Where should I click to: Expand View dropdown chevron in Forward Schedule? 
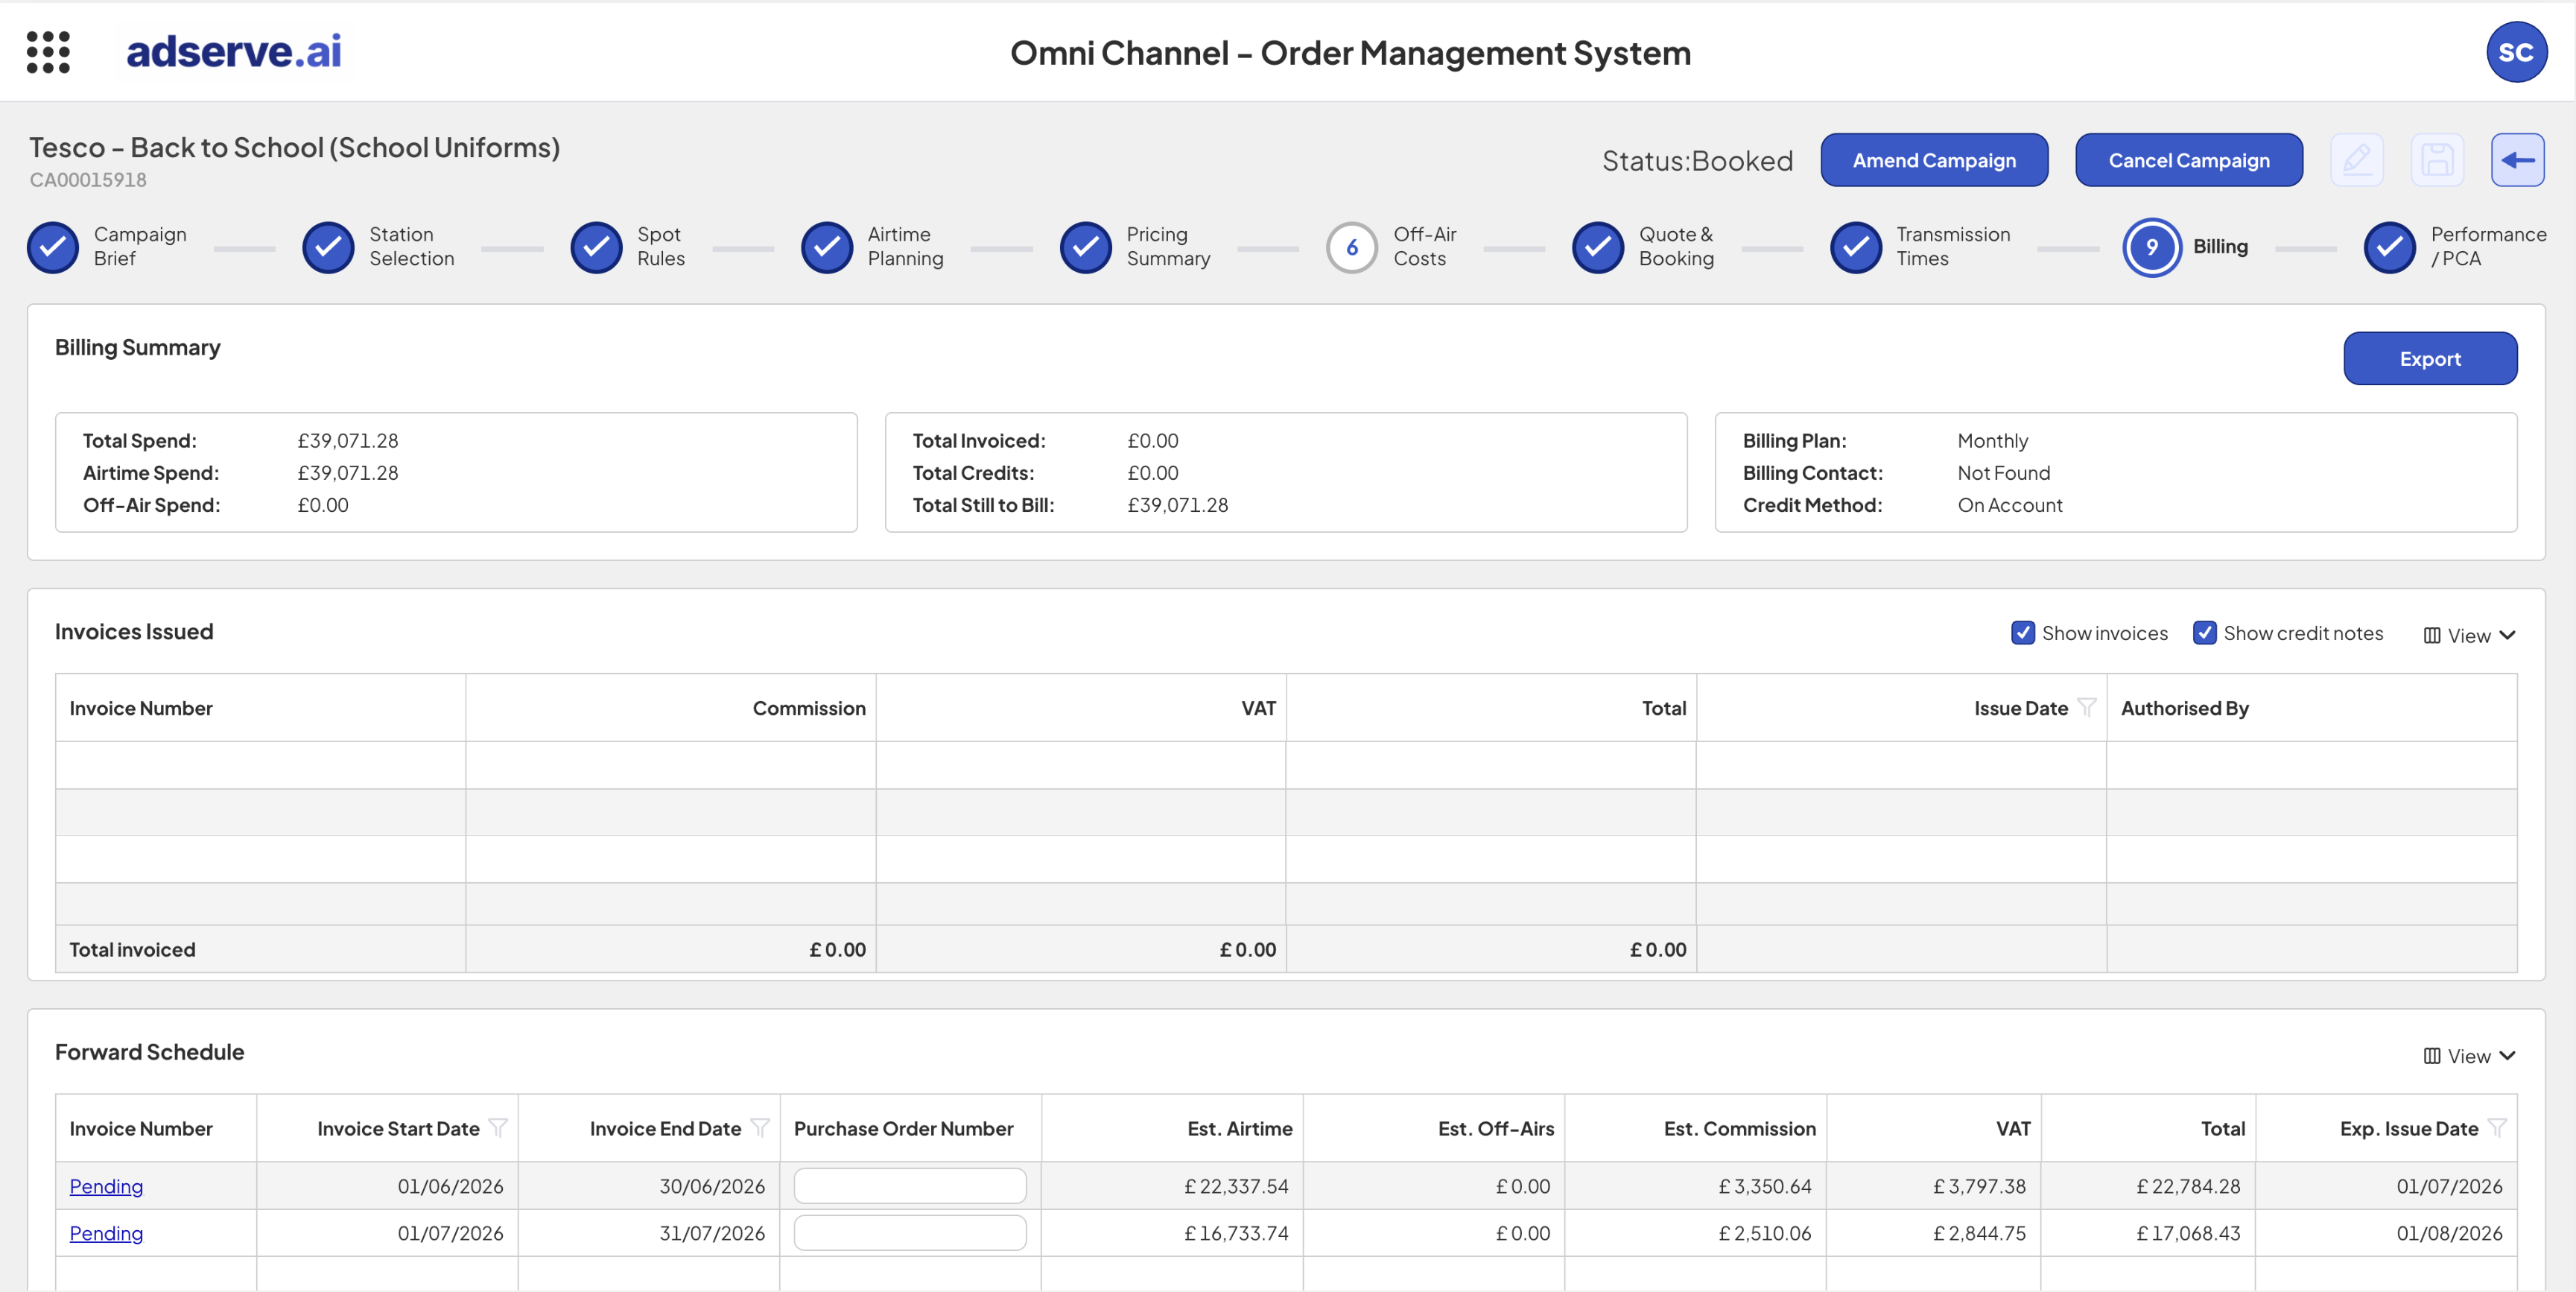pyautogui.click(x=2507, y=1056)
